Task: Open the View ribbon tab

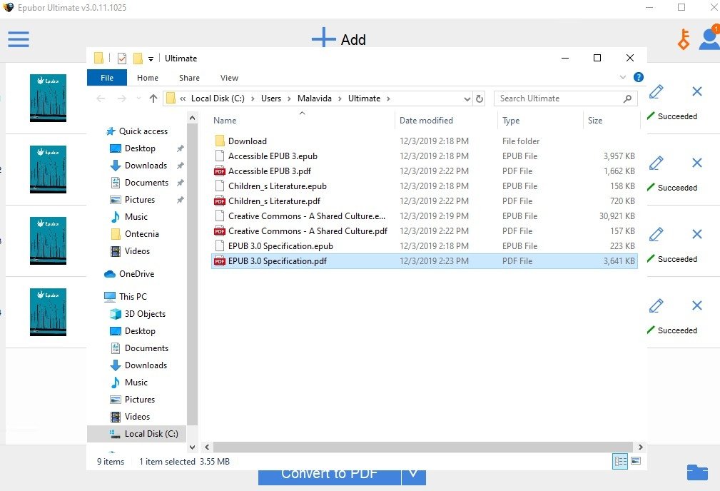Action: (229, 78)
